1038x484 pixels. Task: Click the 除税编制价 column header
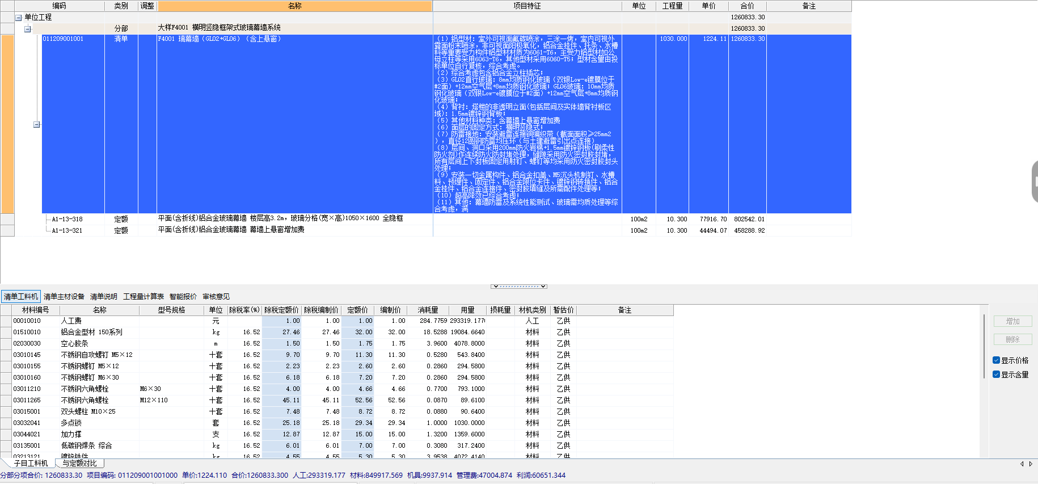[321, 310]
